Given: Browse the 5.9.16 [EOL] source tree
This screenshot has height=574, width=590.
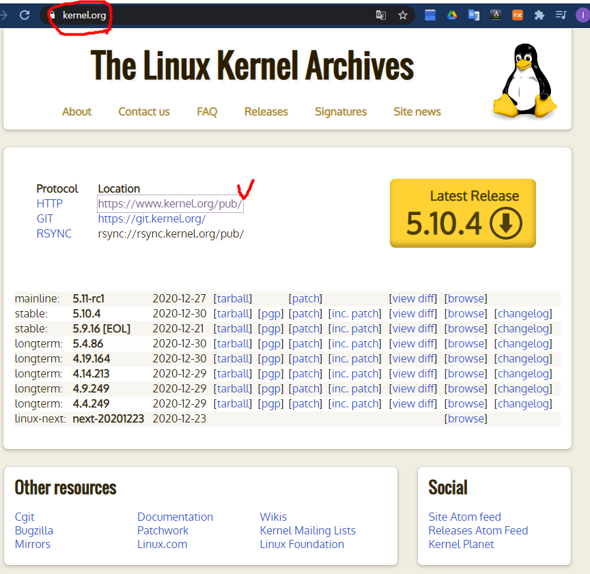Looking at the screenshot, I should click(x=466, y=329).
